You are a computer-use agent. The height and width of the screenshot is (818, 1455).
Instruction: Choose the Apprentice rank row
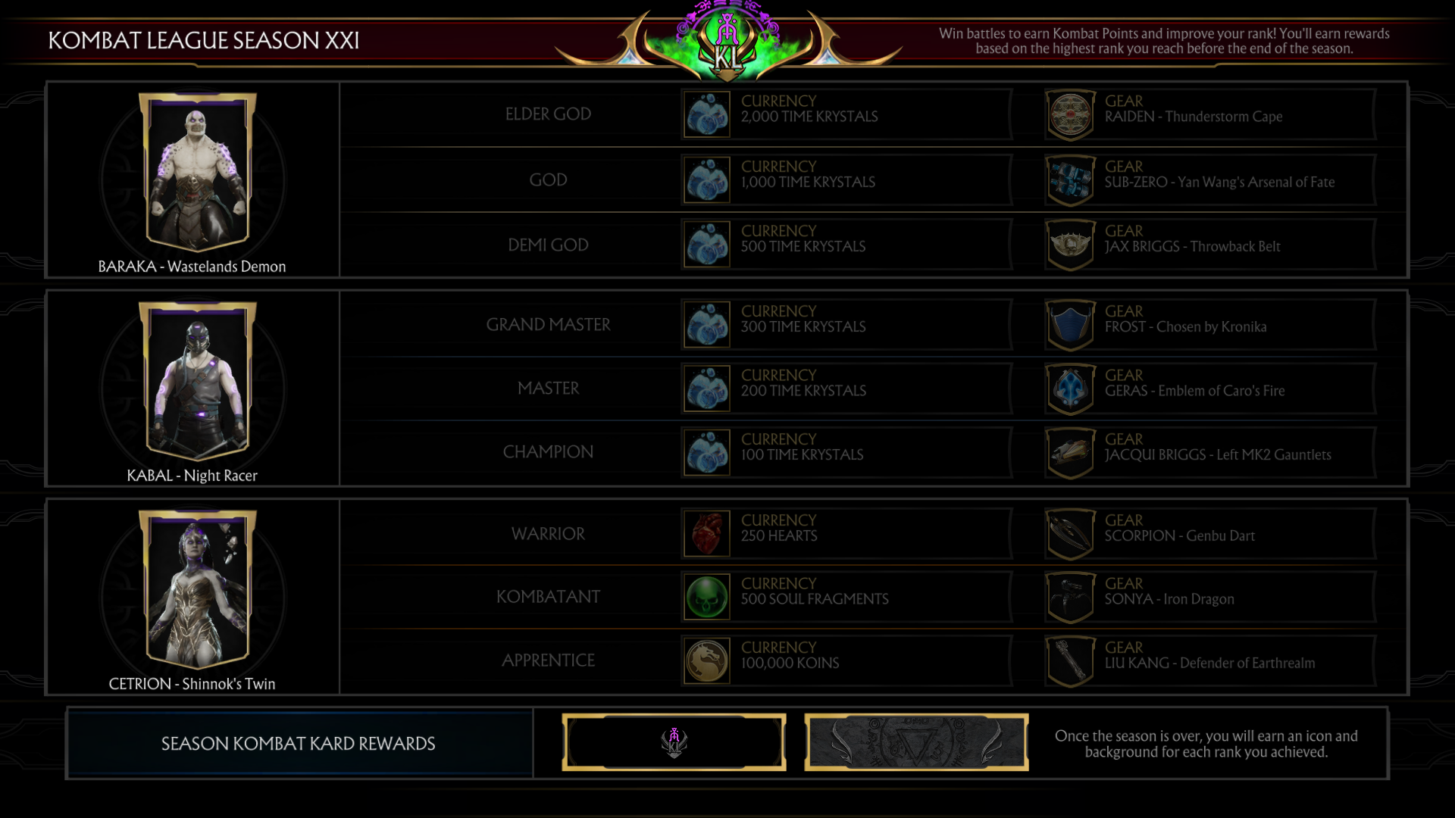873,660
